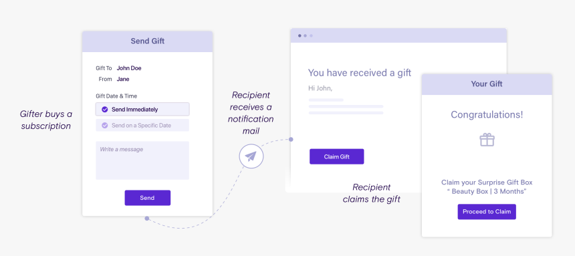
Task: Click the paper plane send icon
Action: 251,156
